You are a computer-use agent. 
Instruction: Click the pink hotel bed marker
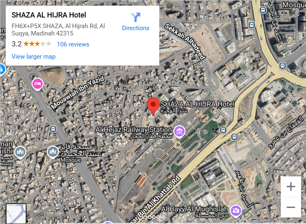37,84
